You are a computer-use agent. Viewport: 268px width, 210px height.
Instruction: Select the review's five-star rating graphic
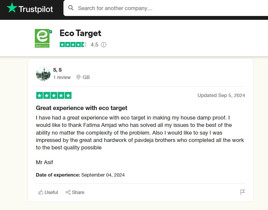(x=54, y=96)
